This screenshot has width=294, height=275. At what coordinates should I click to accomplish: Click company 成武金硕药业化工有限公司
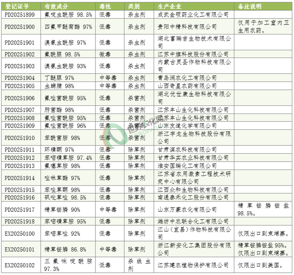coord(193,14)
